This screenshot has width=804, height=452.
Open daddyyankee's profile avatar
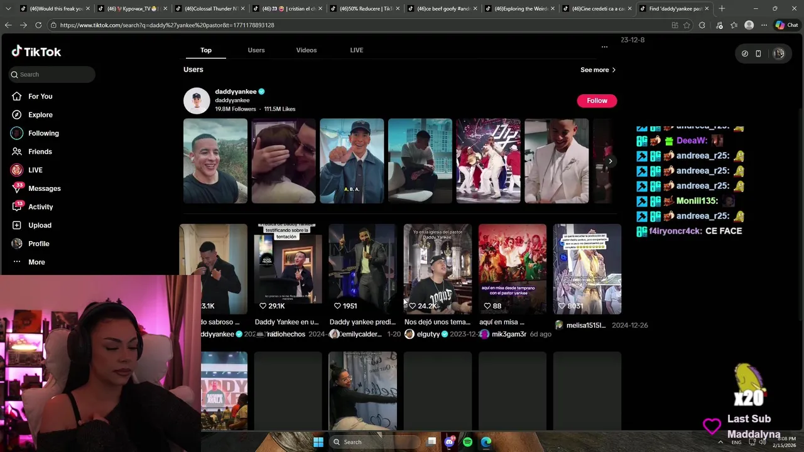pos(197,100)
